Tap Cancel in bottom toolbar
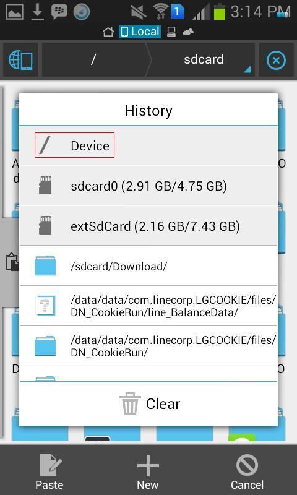This screenshot has width=297, height=495. [x=247, y=471]
